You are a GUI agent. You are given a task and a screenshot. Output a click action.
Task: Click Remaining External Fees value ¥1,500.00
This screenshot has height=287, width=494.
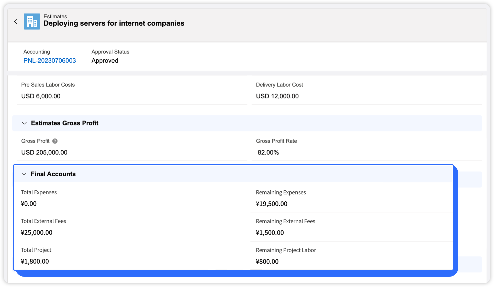click(270, 233)
